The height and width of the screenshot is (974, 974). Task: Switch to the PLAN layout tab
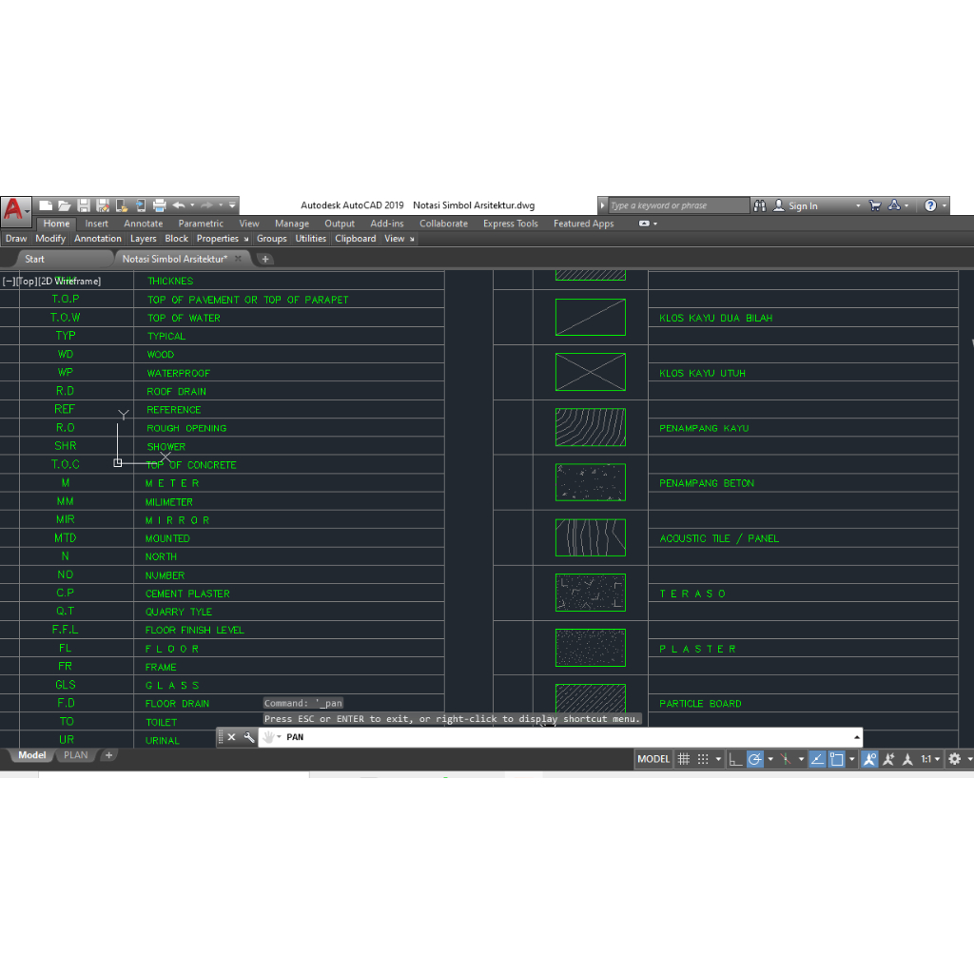pos(76,755)
